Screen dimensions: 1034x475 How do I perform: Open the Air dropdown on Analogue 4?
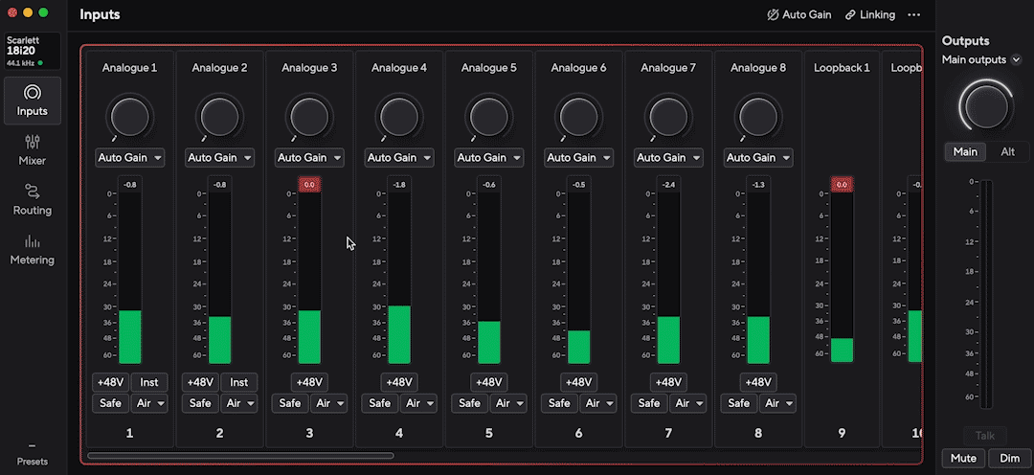pyautogui.click(x=418, y=403)
